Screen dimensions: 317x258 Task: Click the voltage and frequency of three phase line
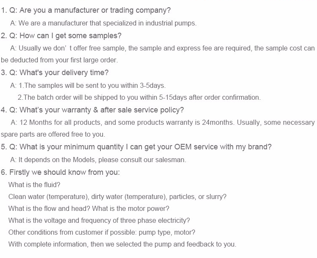[99, 220]
